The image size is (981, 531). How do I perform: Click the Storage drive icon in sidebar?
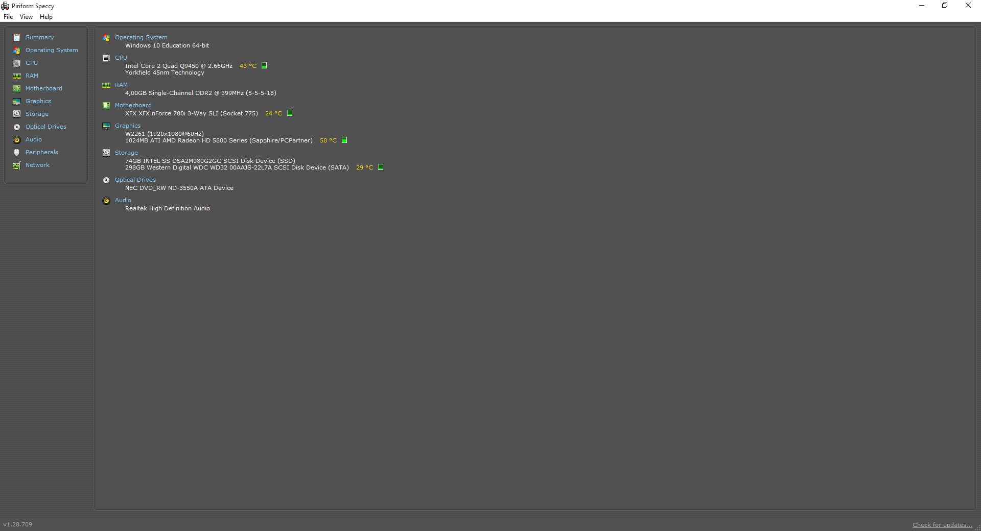click(17, 114)
